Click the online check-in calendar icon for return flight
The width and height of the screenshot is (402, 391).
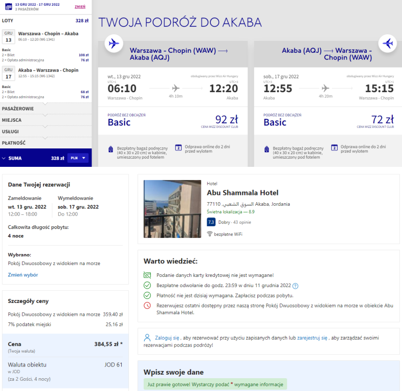pyautogui.click(x=334, y=147)
